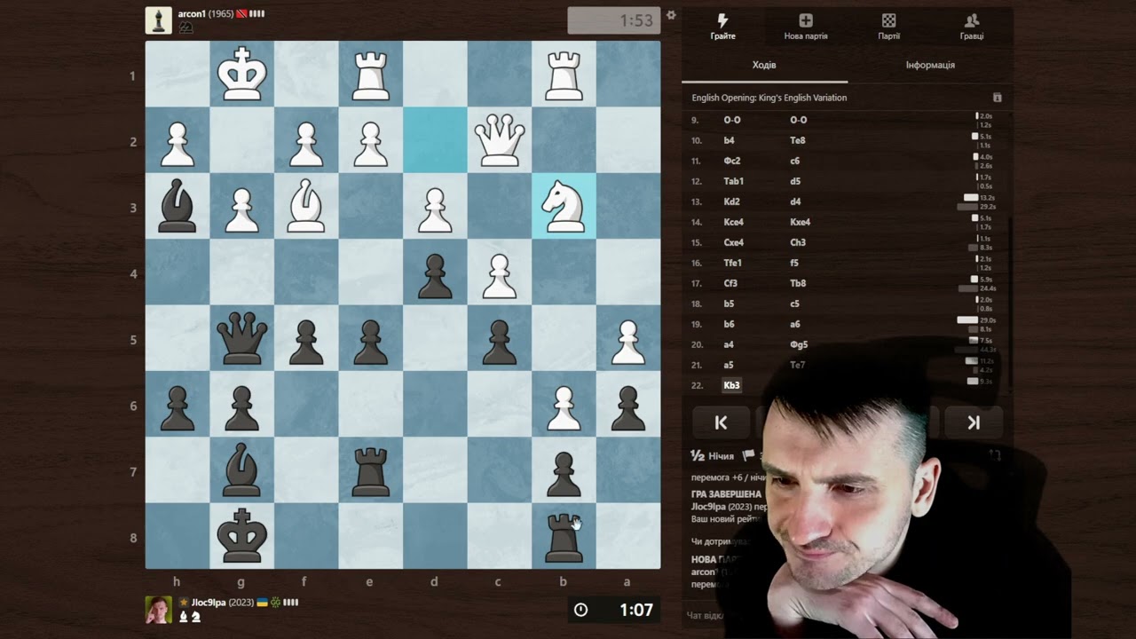Open arcon1 username profile link
This screenshot has width=1136, height=639.
(192, 14)
